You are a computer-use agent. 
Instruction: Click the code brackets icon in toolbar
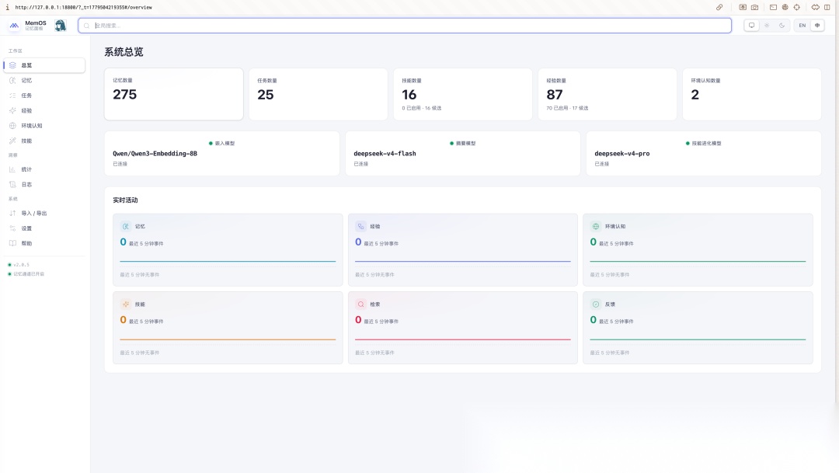pyautogui.click(x=816, y=8)
